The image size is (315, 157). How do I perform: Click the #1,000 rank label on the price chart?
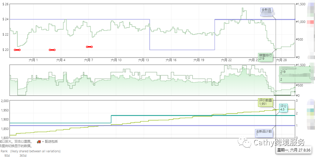click(301, 22)
